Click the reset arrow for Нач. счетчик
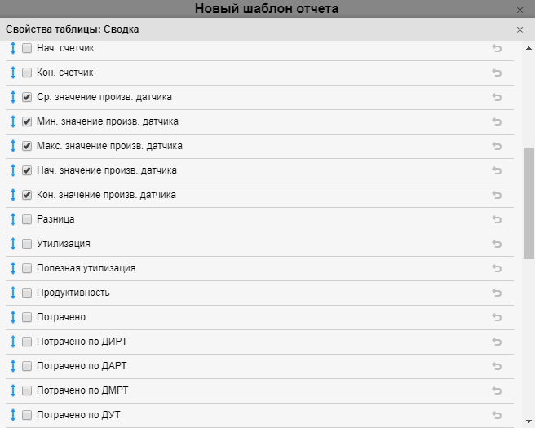Viewport: 535px width, 428px height. coord(497,49)
